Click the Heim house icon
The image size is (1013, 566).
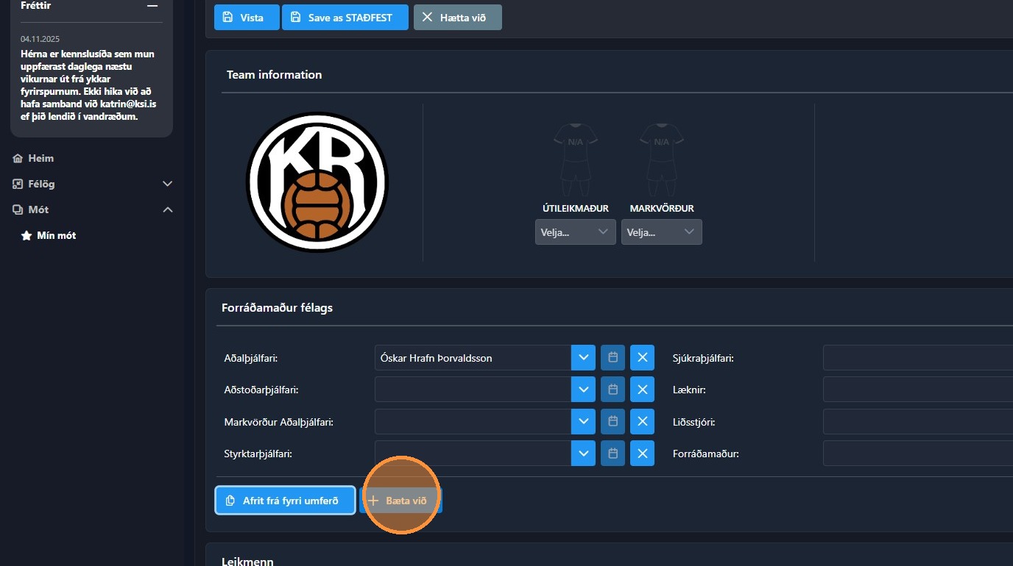18,158
